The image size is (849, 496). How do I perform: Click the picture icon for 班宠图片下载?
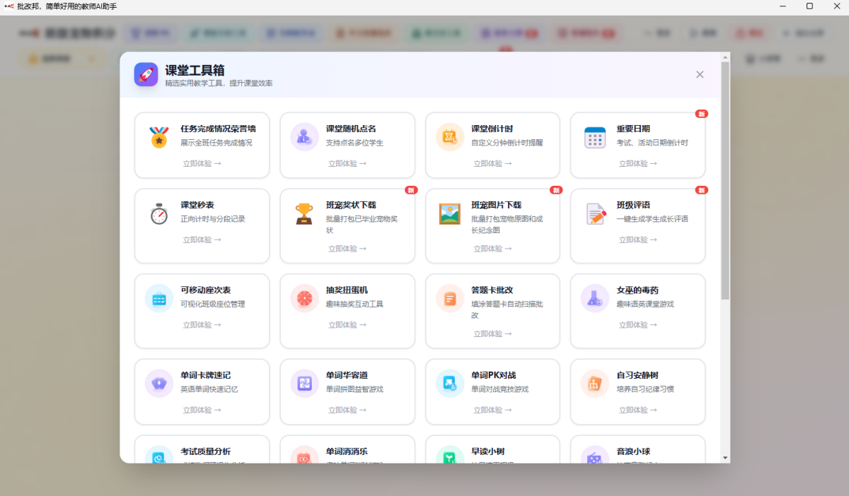pyautogui.click(x=450, y=213)
